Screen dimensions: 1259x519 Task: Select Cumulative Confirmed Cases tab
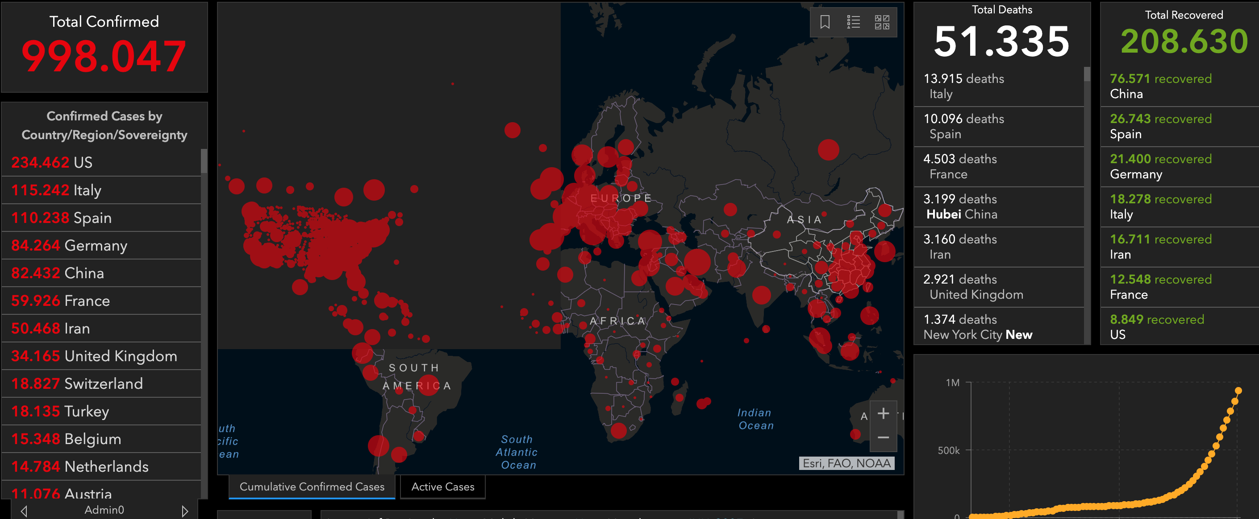pos(312,487)
